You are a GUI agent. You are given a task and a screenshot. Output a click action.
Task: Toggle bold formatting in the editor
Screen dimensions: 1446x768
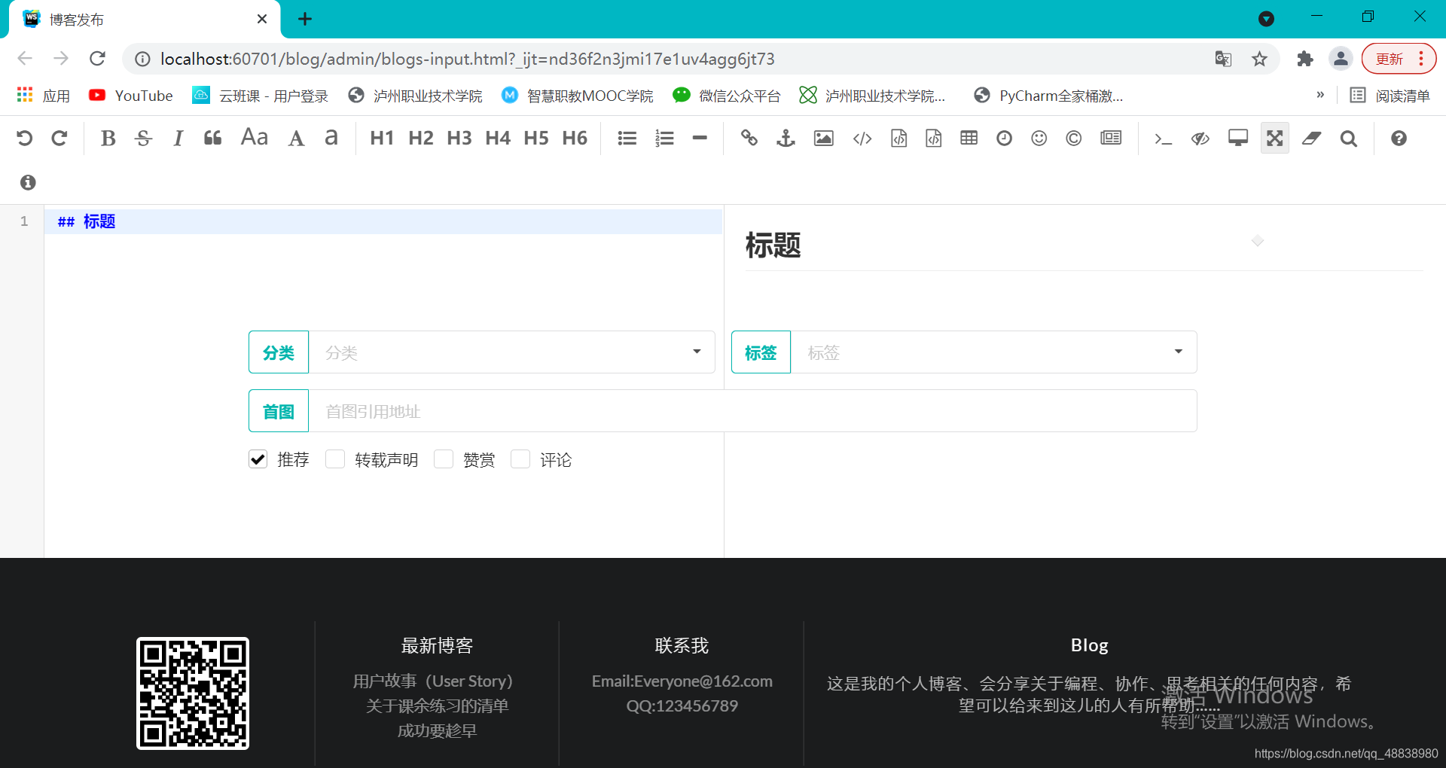(x=108, y=138)
